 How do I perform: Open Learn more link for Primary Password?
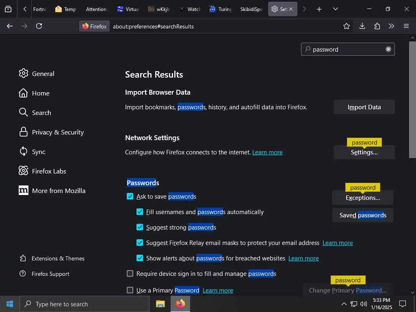pyautogui.click(x=218, y=290)
